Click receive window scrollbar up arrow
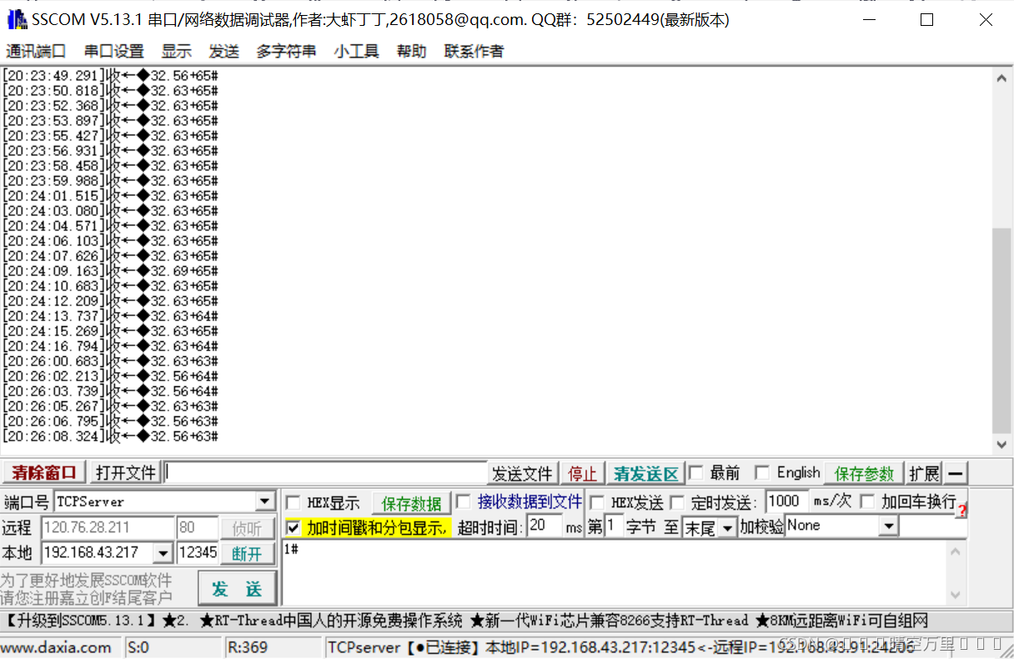The image size is (1014, 659). 1001,78
